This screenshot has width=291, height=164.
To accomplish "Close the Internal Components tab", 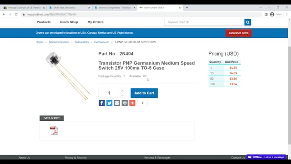I will point(135,8).
